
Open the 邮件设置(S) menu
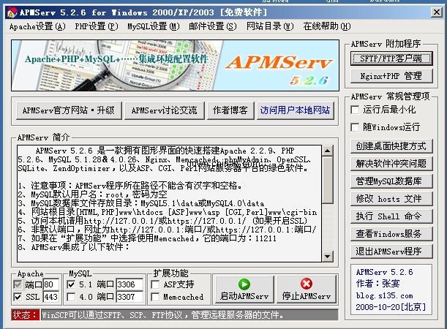[x=213, y=26]
